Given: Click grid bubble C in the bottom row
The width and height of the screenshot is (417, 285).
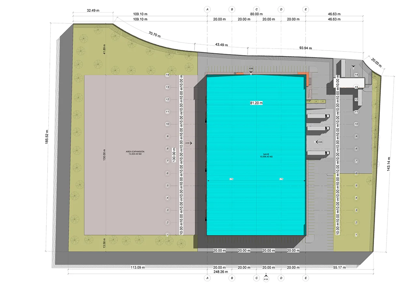Looking at the screenshot, I should [256, 278].
